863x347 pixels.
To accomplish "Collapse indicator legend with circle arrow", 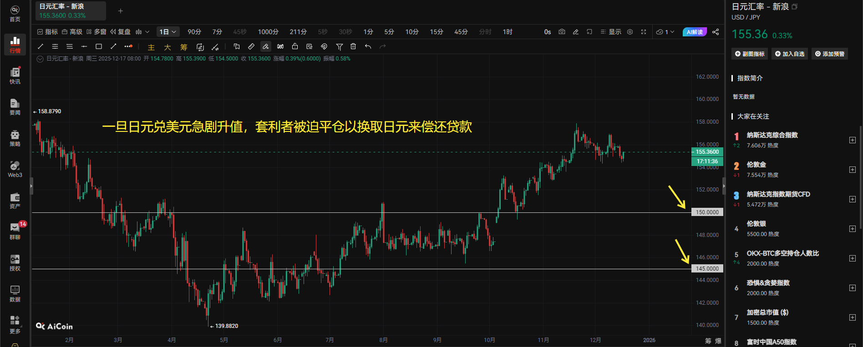I will pos(40,59).
